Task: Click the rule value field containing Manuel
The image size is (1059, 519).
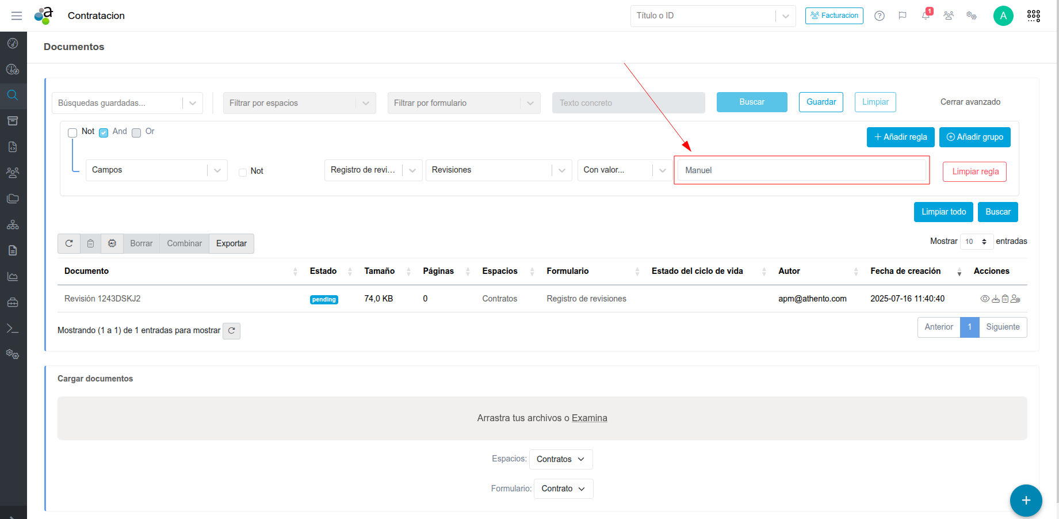Action: (801, 170)
